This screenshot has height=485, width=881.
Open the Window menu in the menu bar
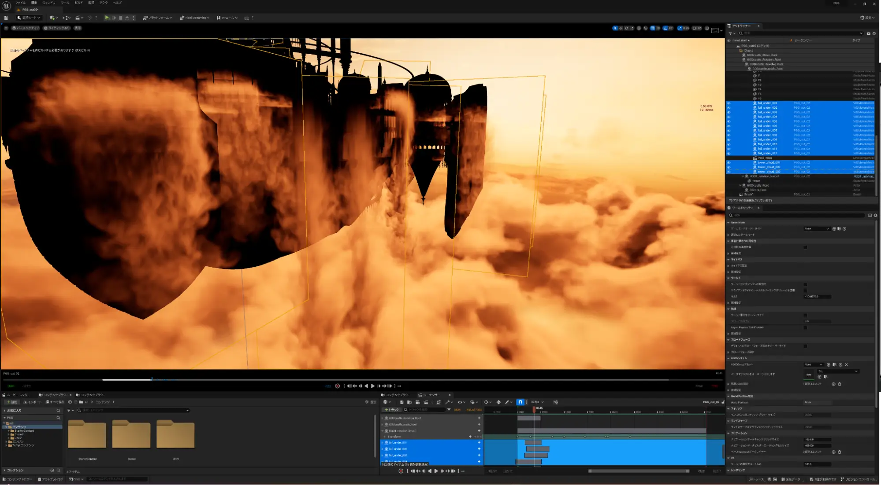[x=49, y=3]
